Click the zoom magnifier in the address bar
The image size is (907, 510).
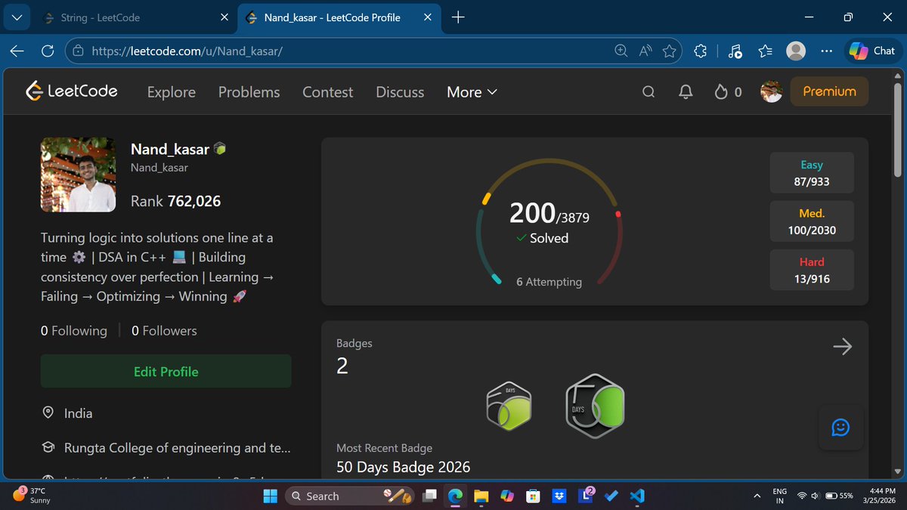[621, 51]
